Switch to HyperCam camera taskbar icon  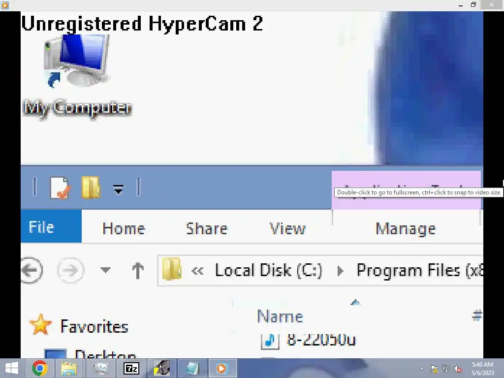pyautogui.click(x=162, y=368)
